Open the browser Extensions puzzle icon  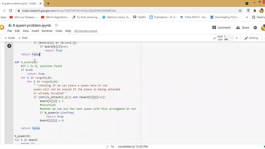tap(255, 11)
